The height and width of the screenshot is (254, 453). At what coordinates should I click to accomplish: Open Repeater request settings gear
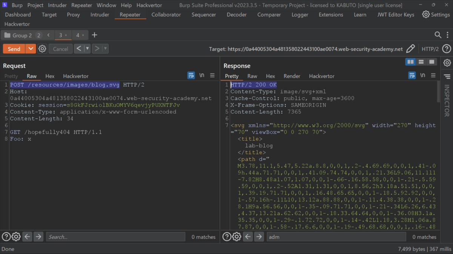(42, 49)
